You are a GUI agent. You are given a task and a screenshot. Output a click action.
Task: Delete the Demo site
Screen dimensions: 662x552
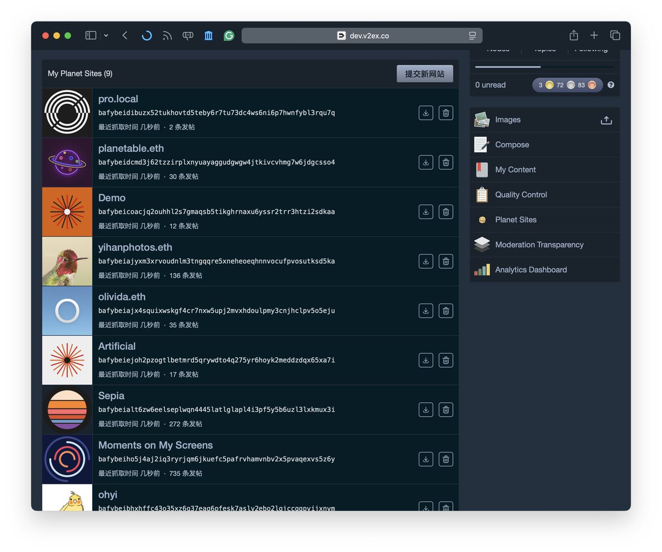(446, 211)
